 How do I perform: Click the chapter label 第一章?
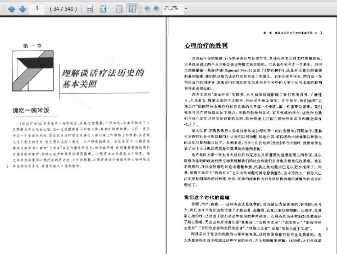(33, 46)
